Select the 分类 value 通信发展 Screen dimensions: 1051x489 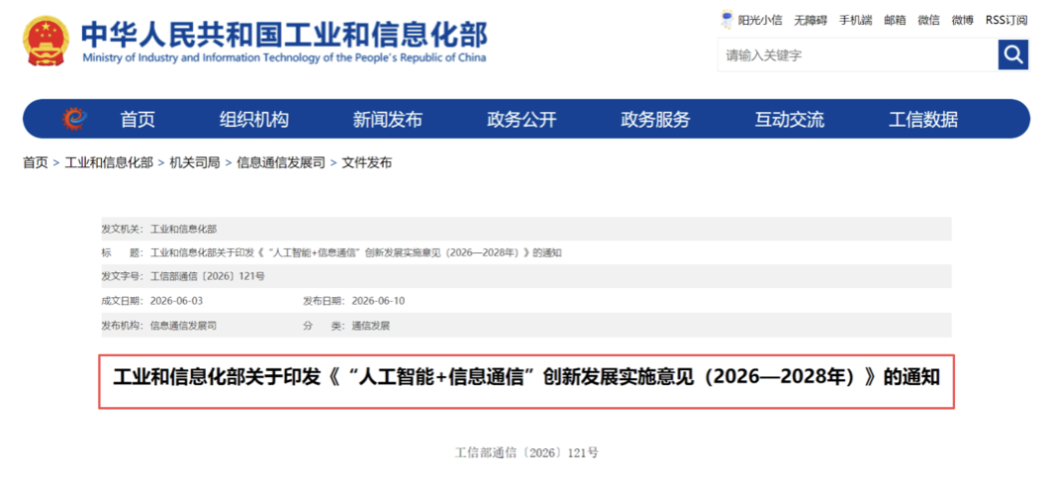[371, 326]
